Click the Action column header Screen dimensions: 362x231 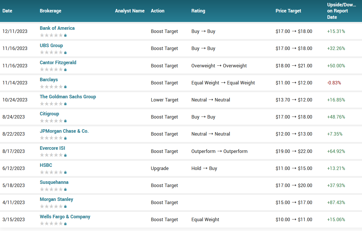coord(158,11)
